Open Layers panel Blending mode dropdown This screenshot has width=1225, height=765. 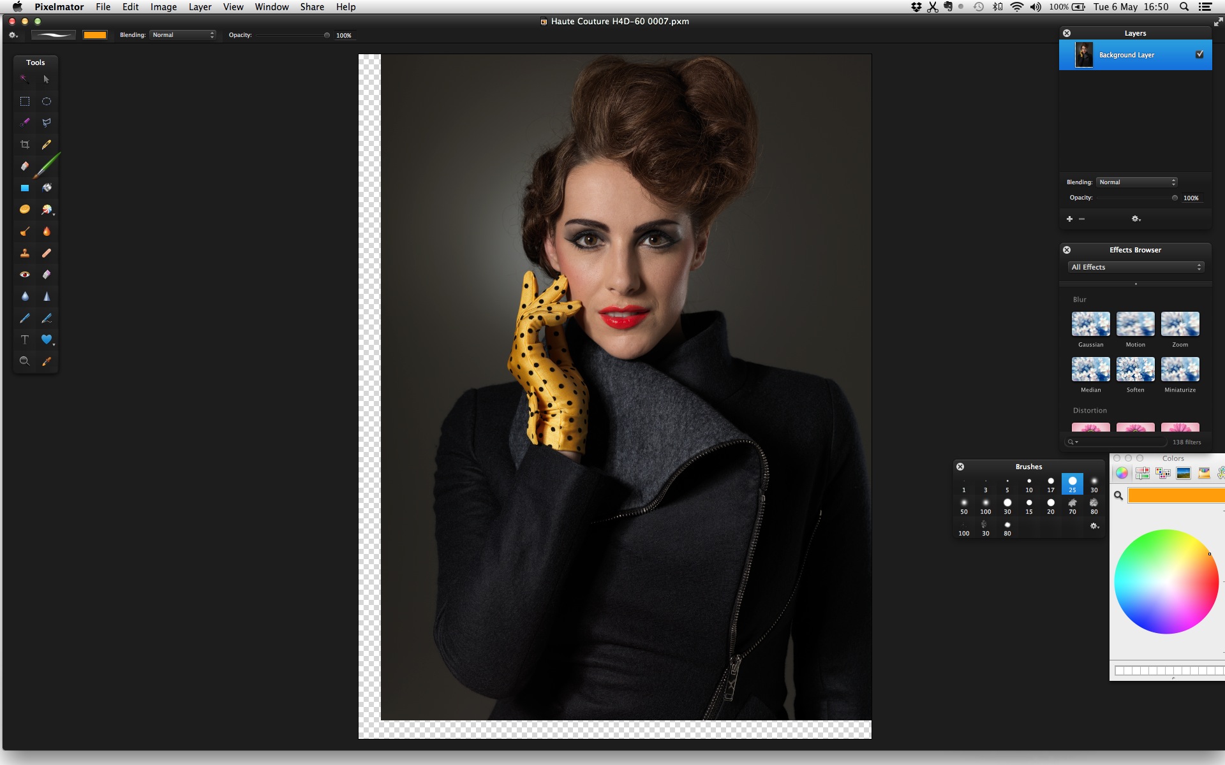click(1136, 182)
